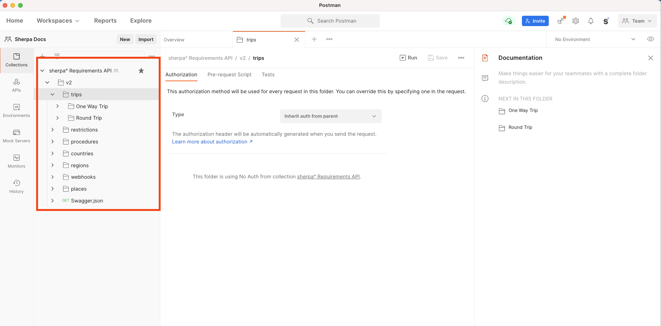Open the APIs sidebar panel

17,86
